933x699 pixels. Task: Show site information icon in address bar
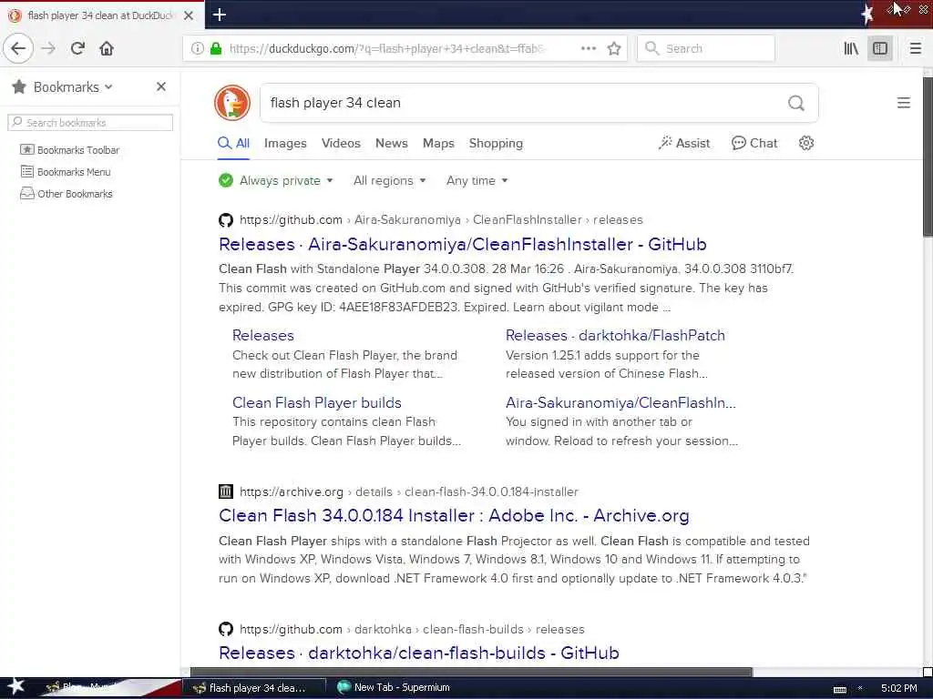click(x=197, y=48)
